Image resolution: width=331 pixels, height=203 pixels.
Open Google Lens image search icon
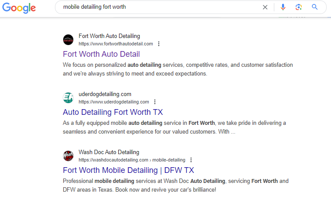(298, 7)
